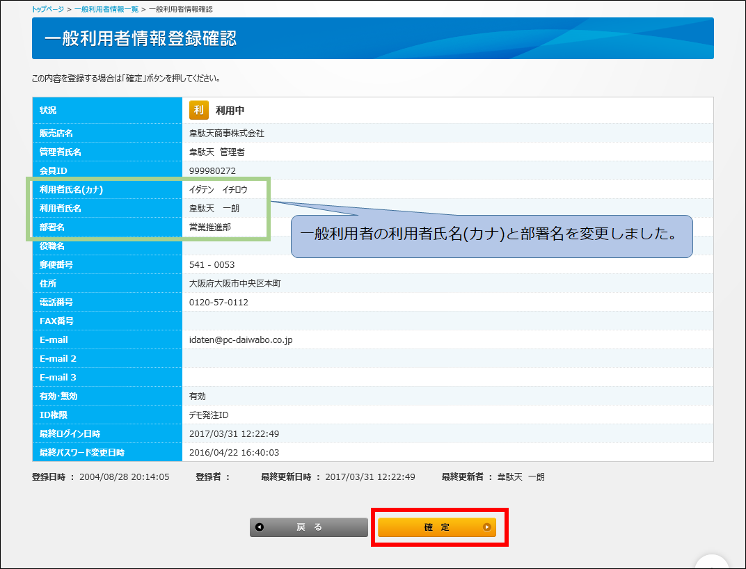Click the blue callout about changed カナ and 部署名
The width and height of the screenshot is (746, 569).
click(491, 235)
